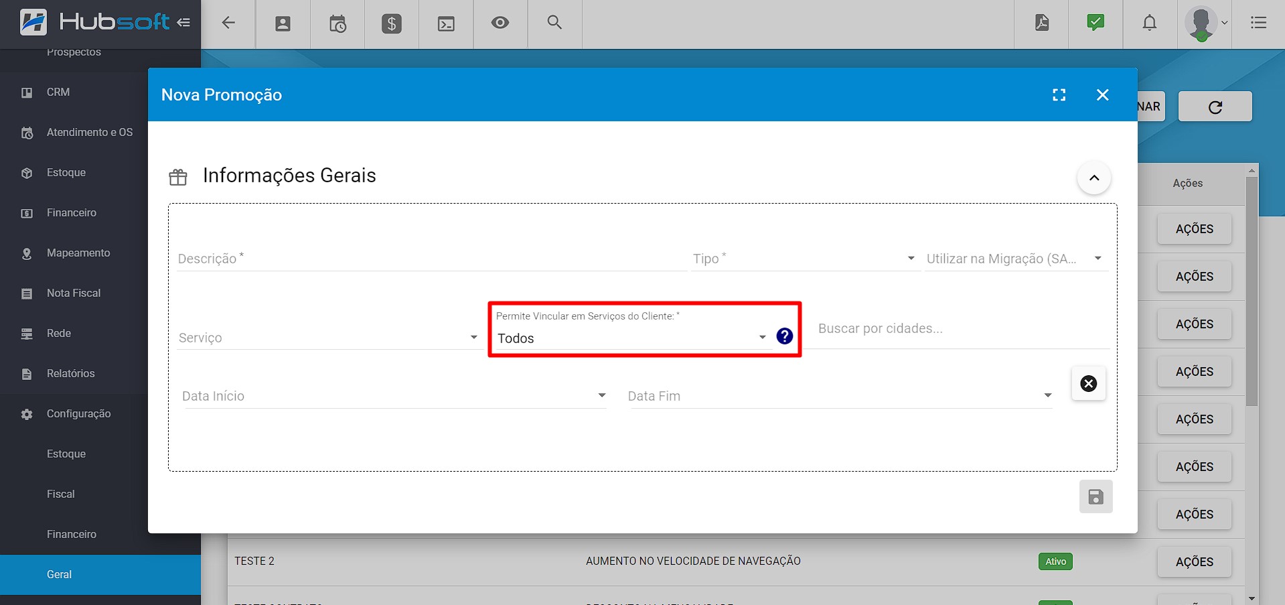The image size is (1285, 605).
Task: Open the client contact icon in the toolbar
Action: pyautogui.click(x=283, y=24)
